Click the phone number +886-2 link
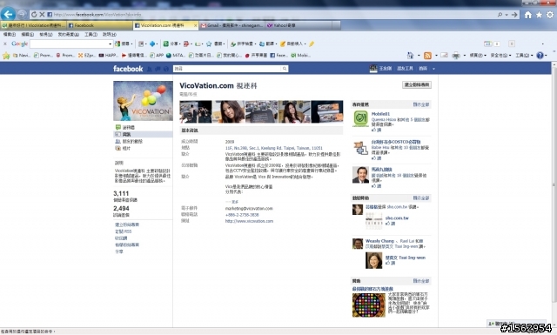This screenshot has height=335, width=557. tap(242, 215)
